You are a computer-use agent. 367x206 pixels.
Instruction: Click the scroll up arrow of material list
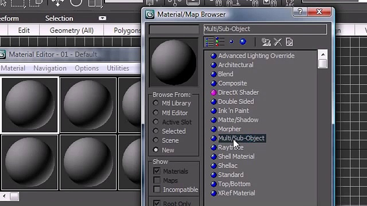point(323,54)
